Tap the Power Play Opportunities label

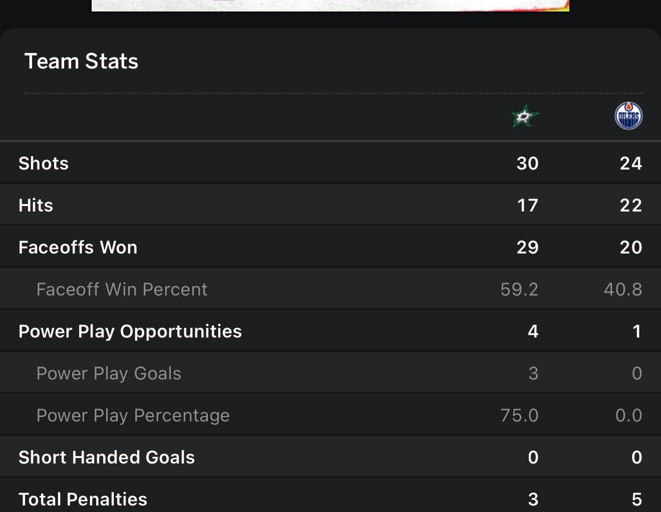click(130, 331)
